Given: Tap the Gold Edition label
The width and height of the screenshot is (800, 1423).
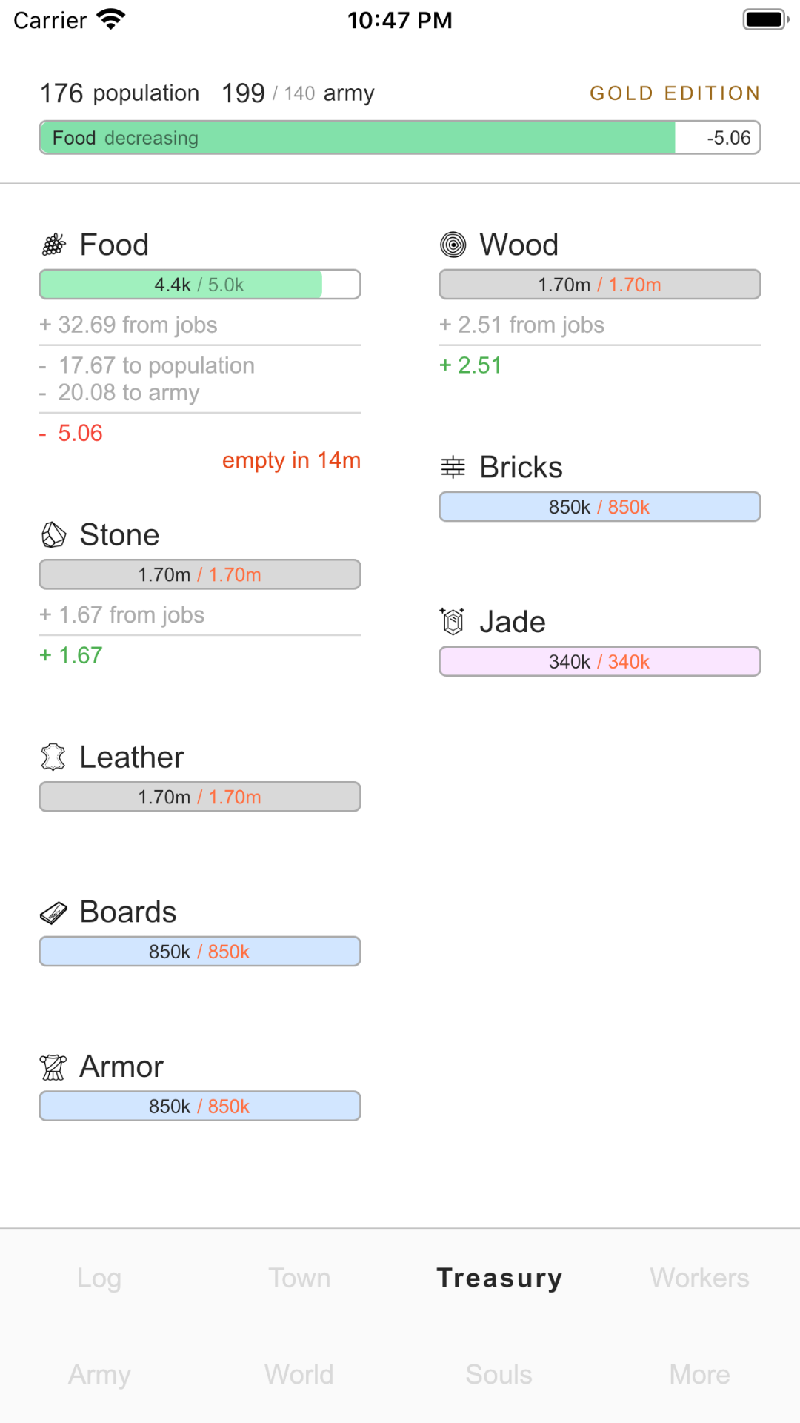Looking at the screenshot, I should click(675, 93).
